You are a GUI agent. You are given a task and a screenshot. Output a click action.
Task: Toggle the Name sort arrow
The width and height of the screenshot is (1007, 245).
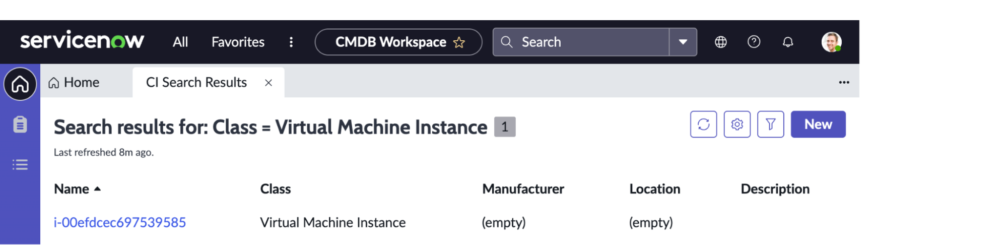tap(97, 189)
